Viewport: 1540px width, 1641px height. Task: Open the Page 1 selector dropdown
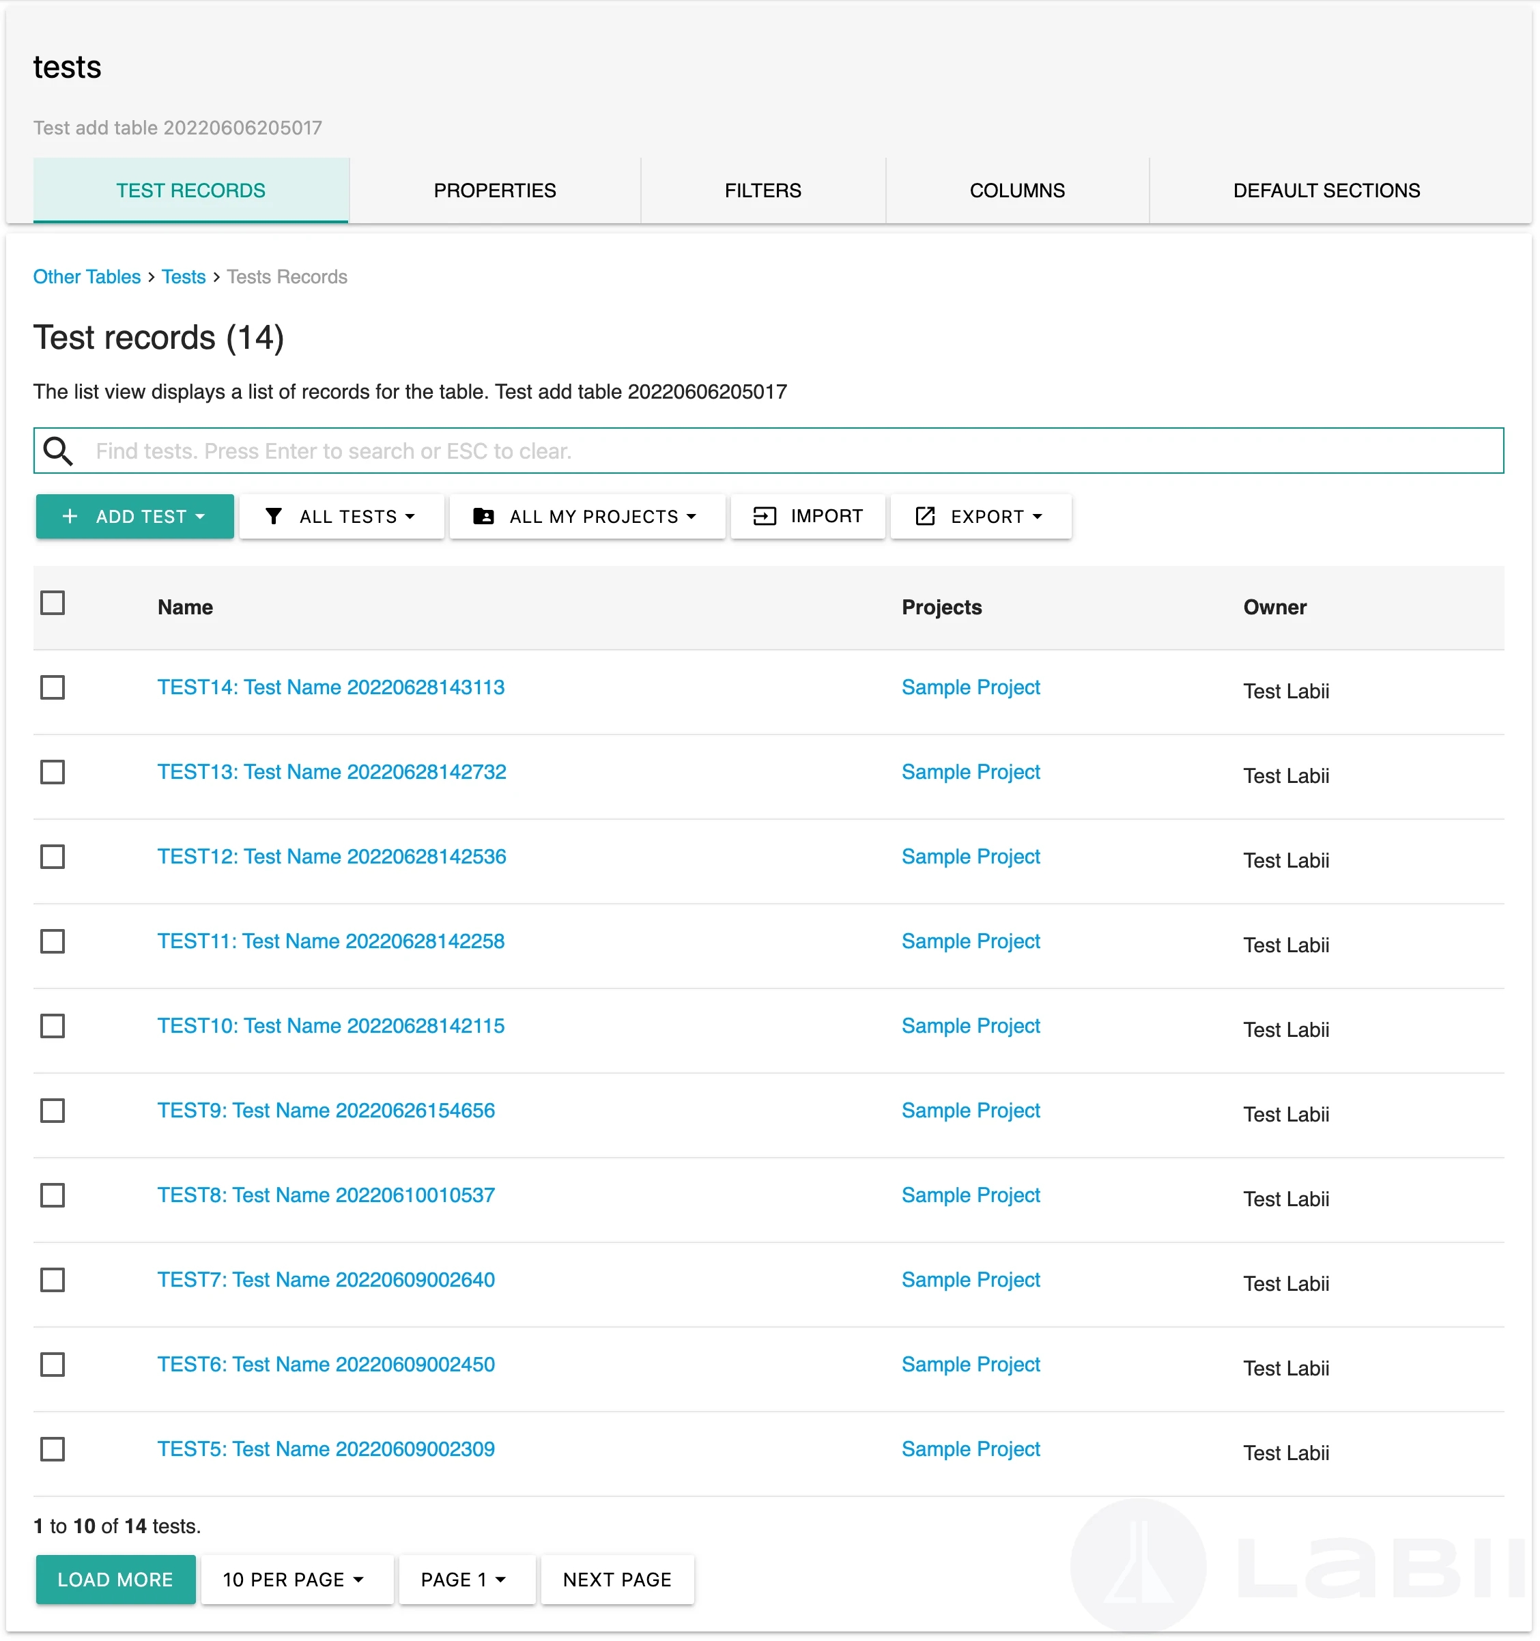point(466,1579)
